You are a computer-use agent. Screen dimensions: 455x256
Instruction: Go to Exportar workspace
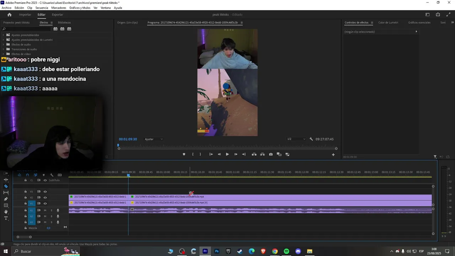(x=57, y=15)
